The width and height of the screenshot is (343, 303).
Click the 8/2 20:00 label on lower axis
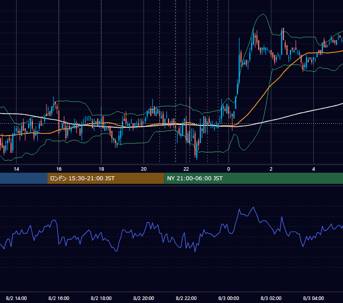pos(144,298)
